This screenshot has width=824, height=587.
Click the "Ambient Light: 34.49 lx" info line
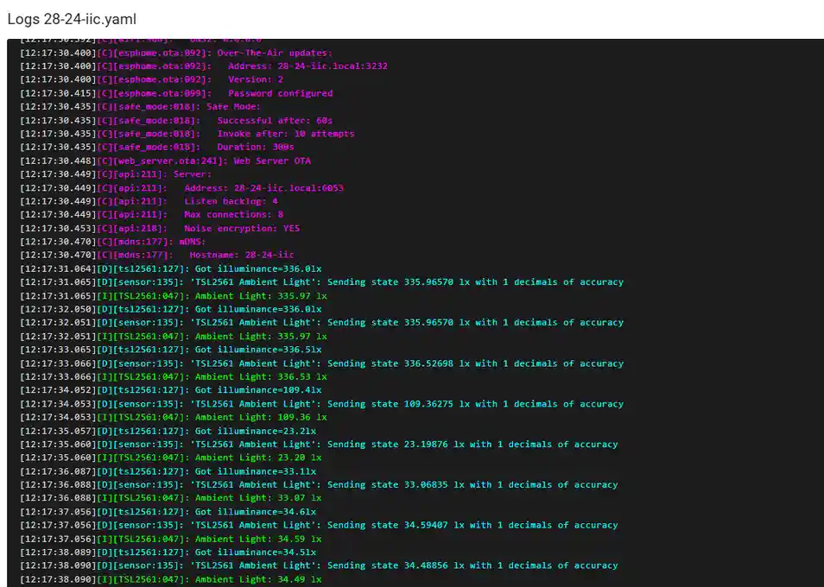[x=257, y=579]
